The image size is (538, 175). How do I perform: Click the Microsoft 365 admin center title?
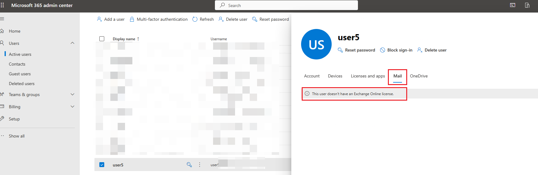point(42,5)
